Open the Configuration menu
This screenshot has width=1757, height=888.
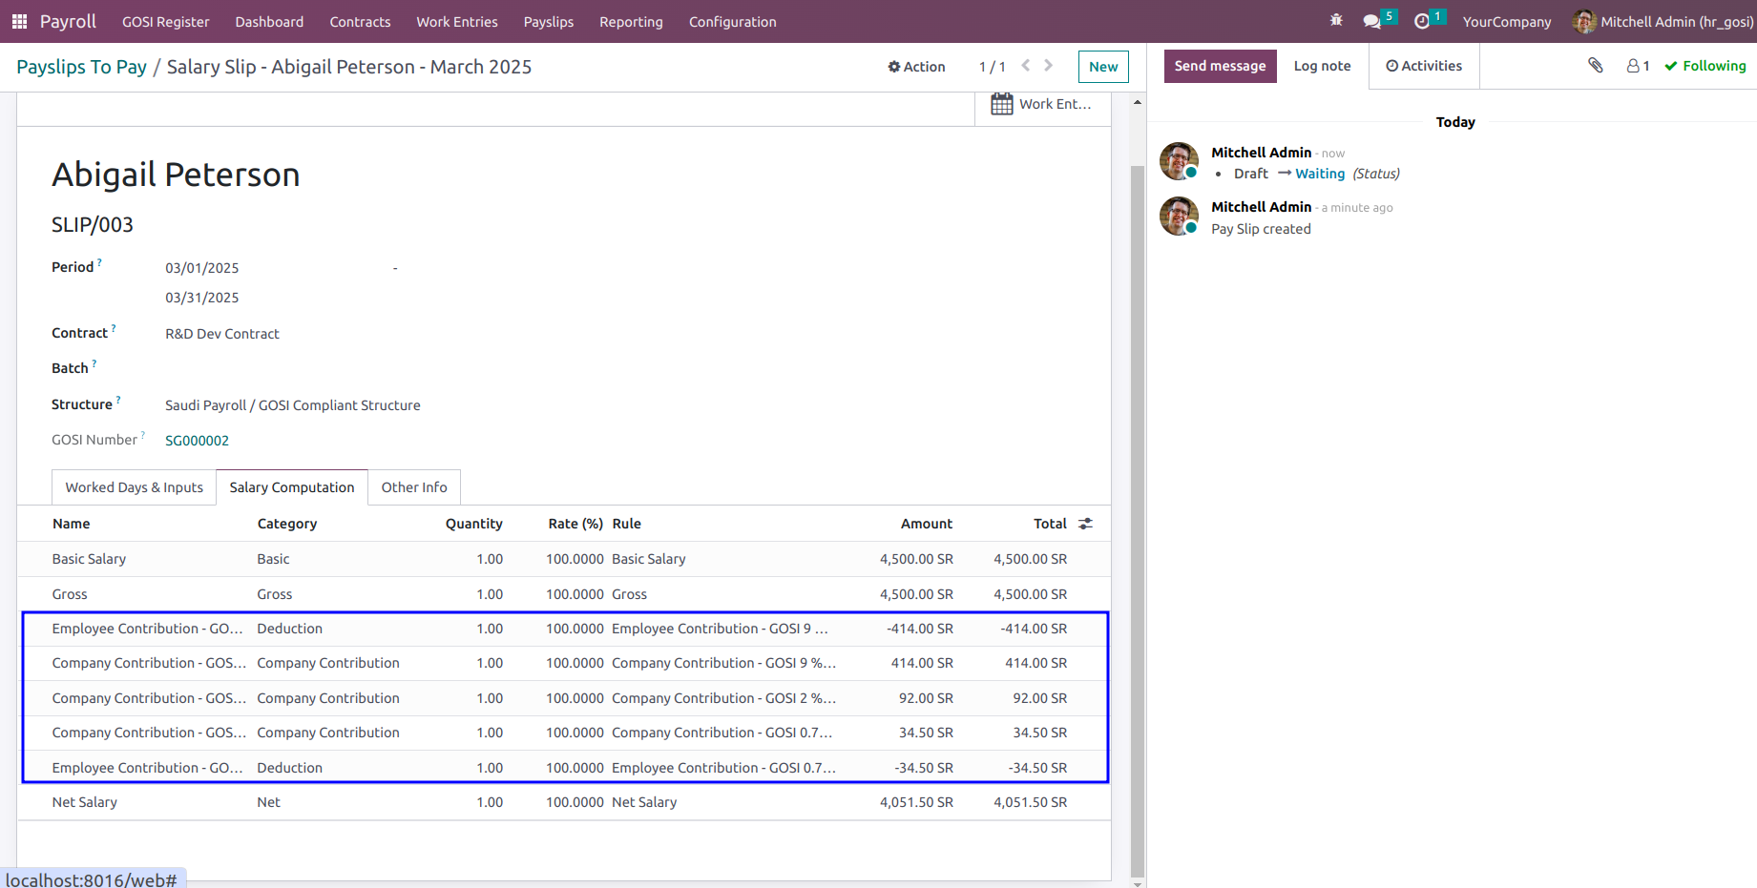733,21
